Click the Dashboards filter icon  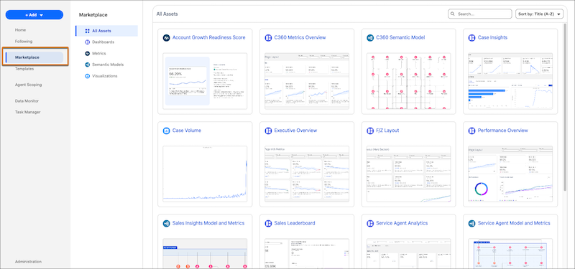87,42
